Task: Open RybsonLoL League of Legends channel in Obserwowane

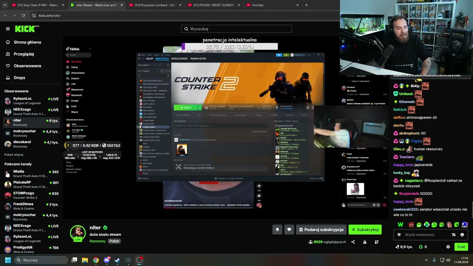Action: pyautogui.click(x=31, y=101)
